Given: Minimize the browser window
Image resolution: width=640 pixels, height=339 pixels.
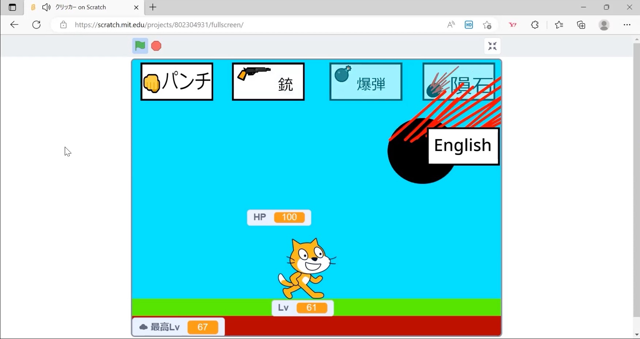Looking at the screenshot, I should point(584,7).
